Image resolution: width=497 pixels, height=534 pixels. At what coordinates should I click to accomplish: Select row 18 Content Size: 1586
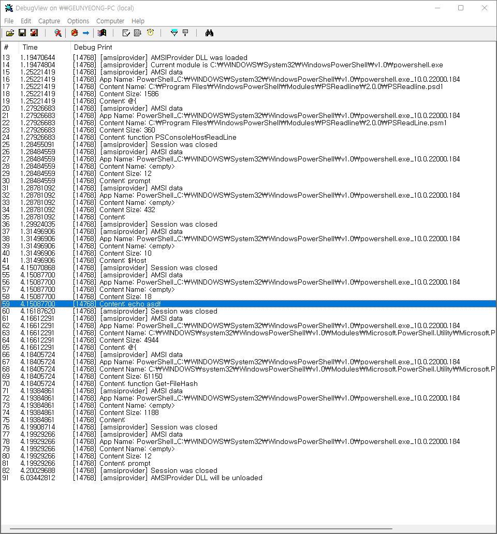(x=248, y=94)
